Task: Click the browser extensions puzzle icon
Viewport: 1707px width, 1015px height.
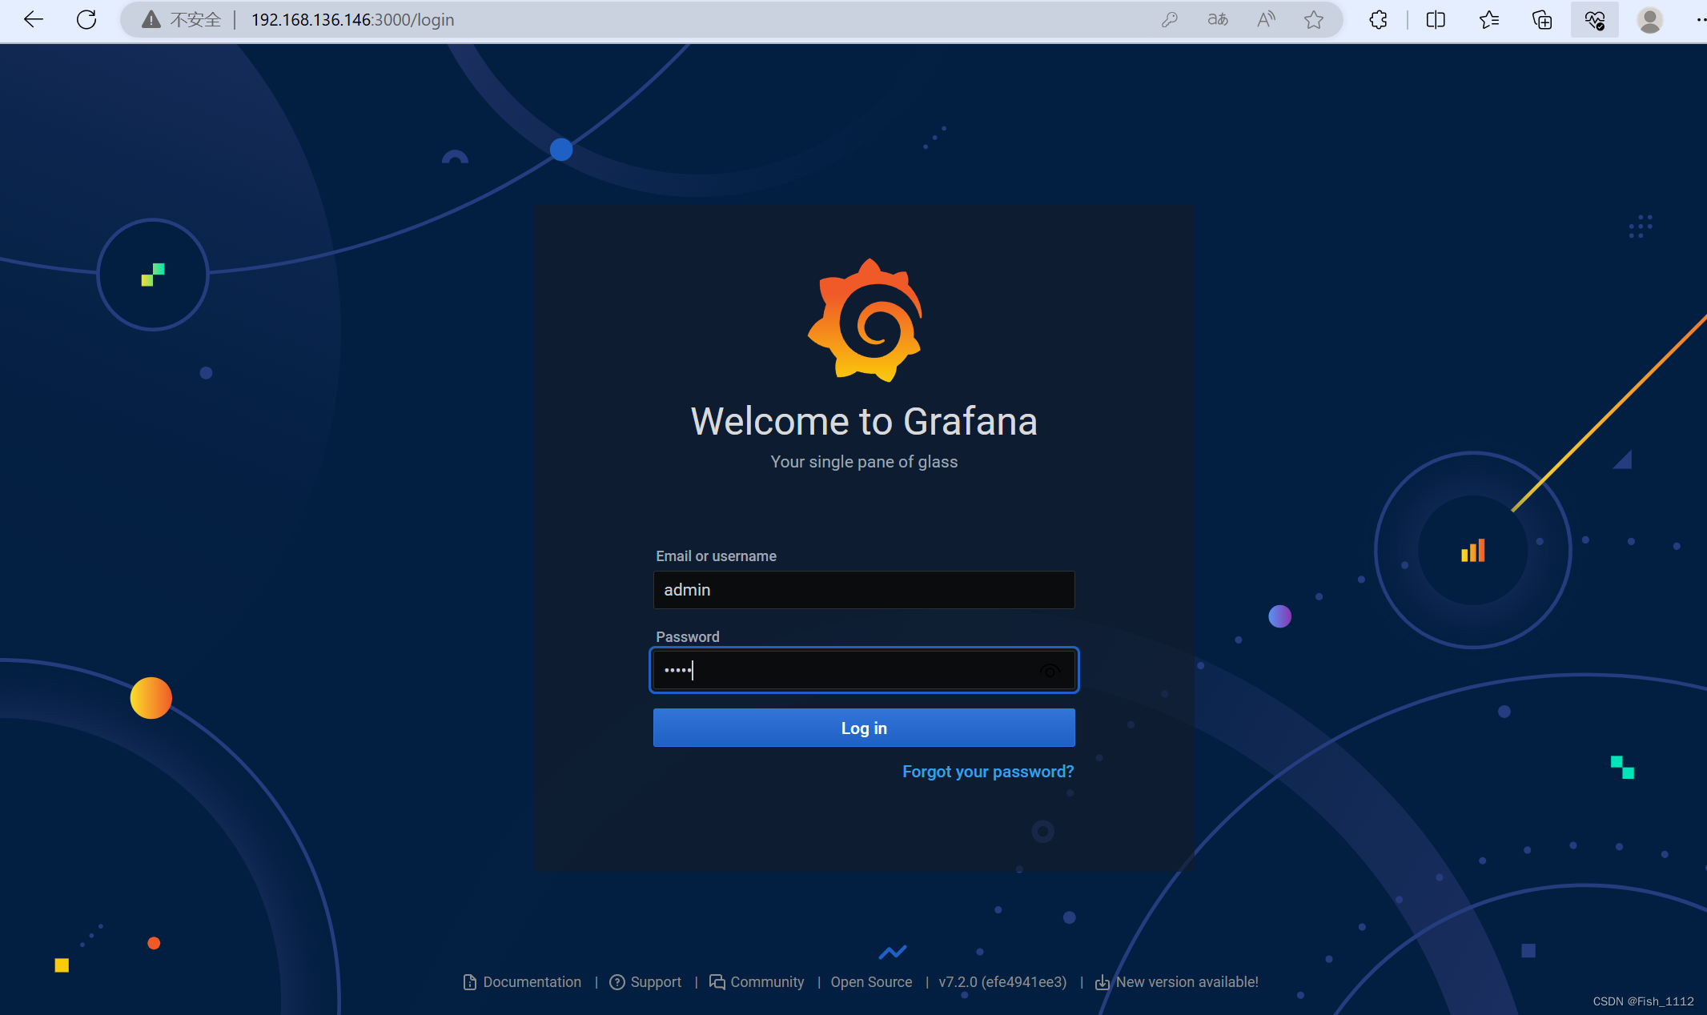Action: click(x=1379, y=18)
